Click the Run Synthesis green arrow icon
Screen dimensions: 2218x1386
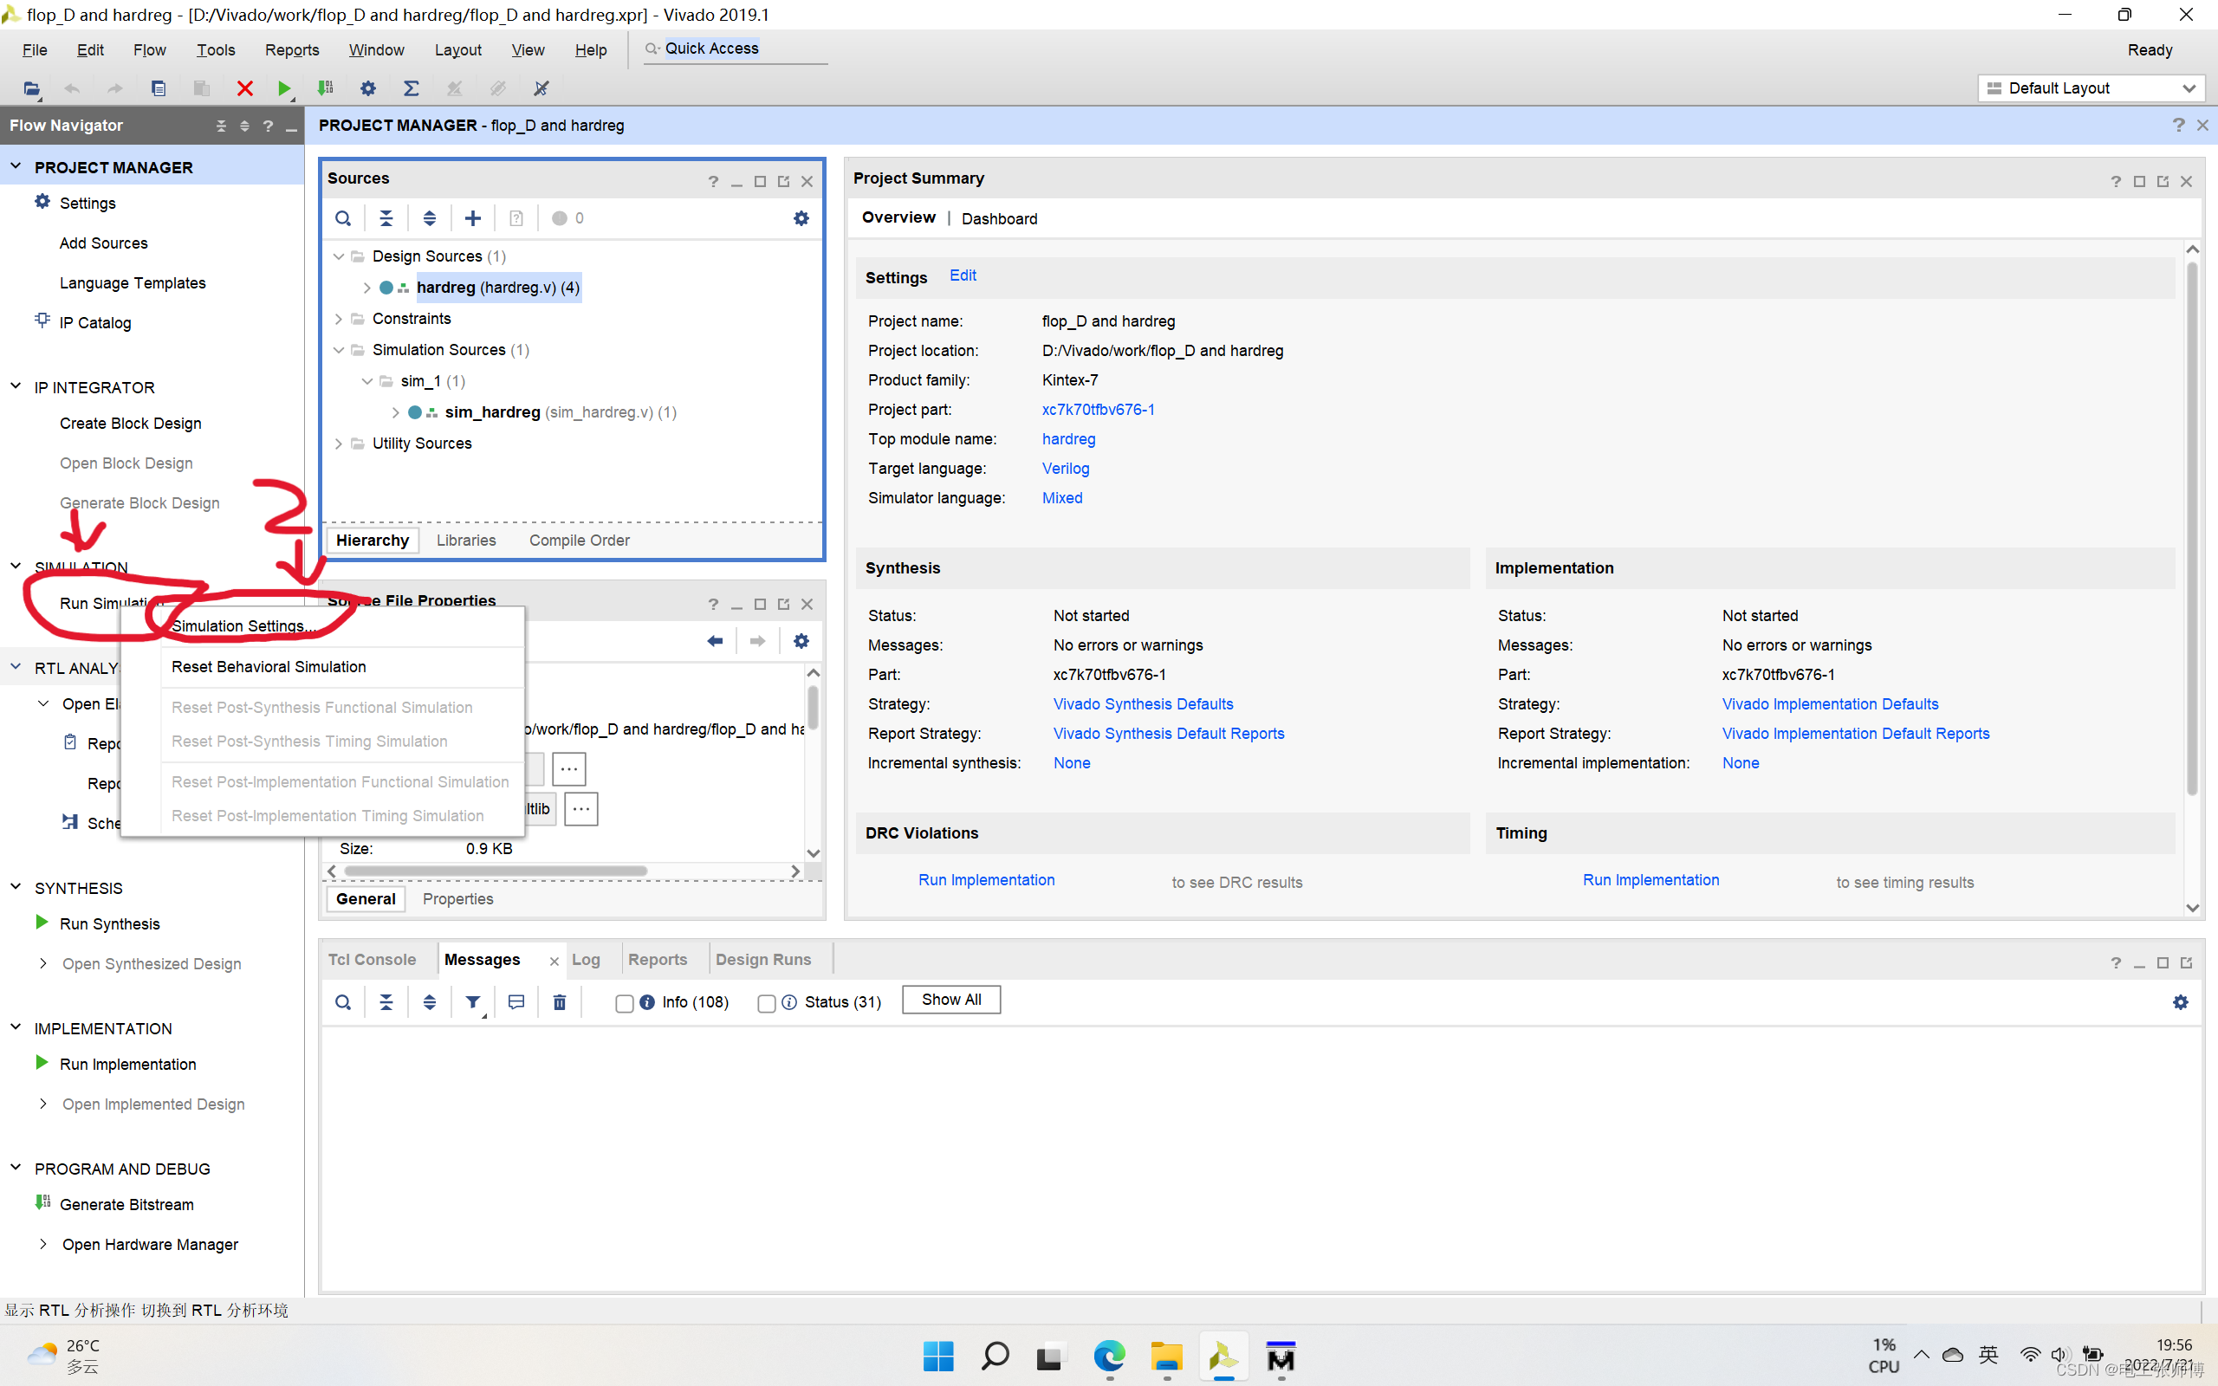click(x=42, y=923)
